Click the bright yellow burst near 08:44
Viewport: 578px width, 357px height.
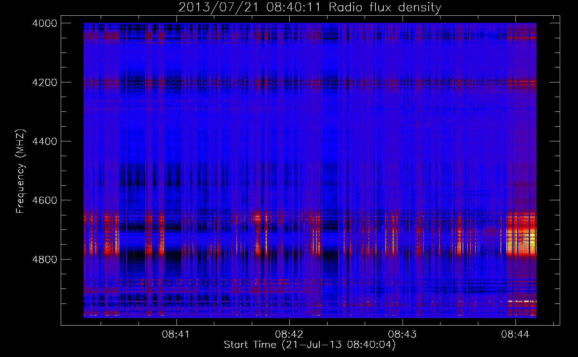pyautogui.click(x=522, y=243)
